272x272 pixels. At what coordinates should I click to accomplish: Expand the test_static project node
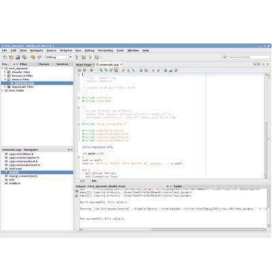click(2, 90)
